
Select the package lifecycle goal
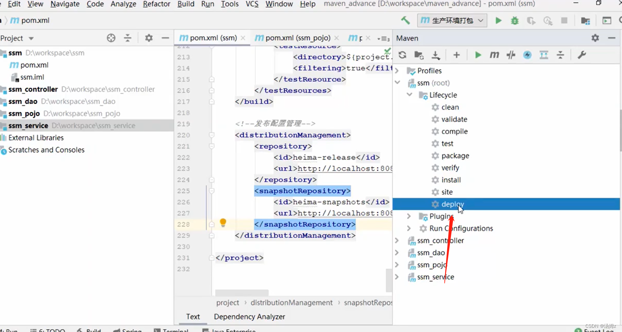click(x=455, y=156)
